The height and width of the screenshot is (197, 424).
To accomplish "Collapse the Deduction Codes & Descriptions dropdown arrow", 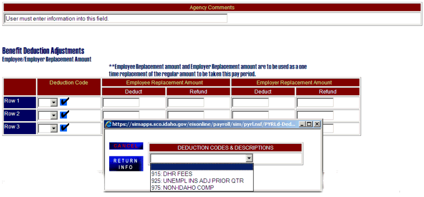I will pos(249,158).
